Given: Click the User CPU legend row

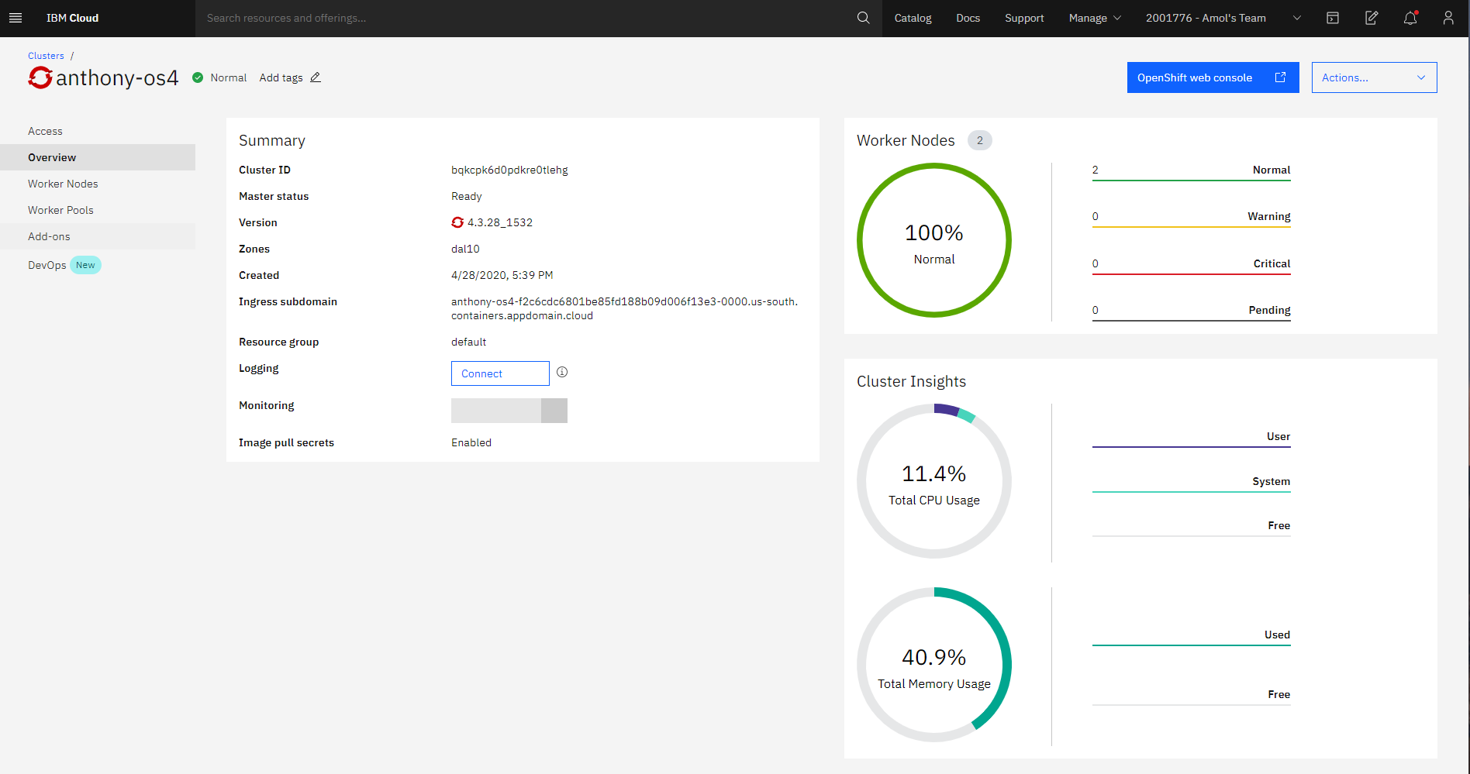Looking at the screenshot, I should tap(1192, 439).
